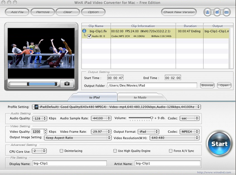The image size is (236, 175).
Task: Click the big-Clip1-Clip1 output cell
Action: tap(217, 31)
